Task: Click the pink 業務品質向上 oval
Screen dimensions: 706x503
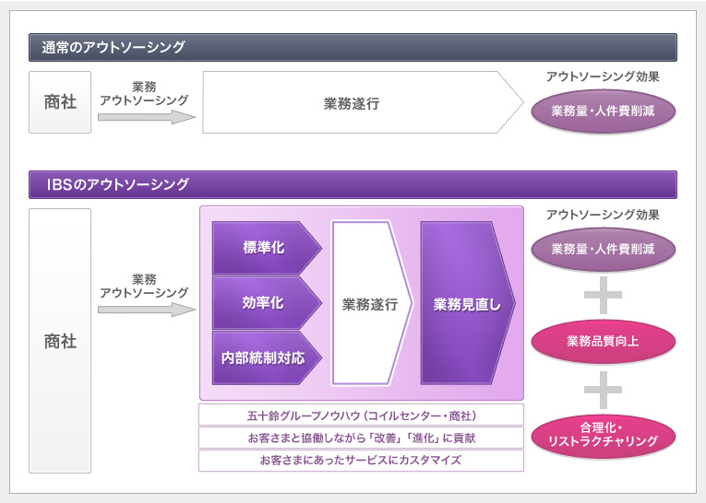Action: click(x=604, y=341)
